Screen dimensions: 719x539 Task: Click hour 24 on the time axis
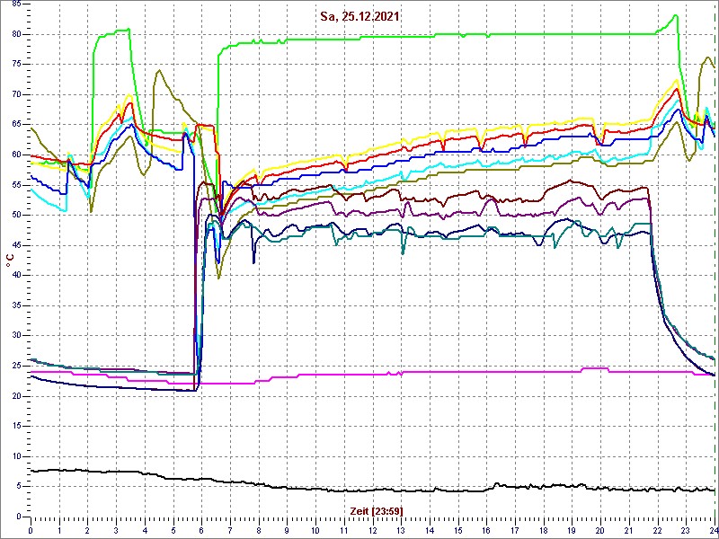point(712,529)
